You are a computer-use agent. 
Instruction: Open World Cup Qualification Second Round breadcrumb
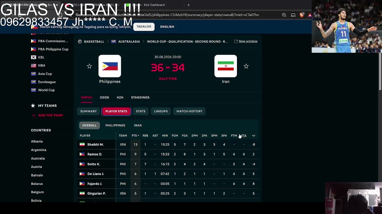click(x=187, y=42)
